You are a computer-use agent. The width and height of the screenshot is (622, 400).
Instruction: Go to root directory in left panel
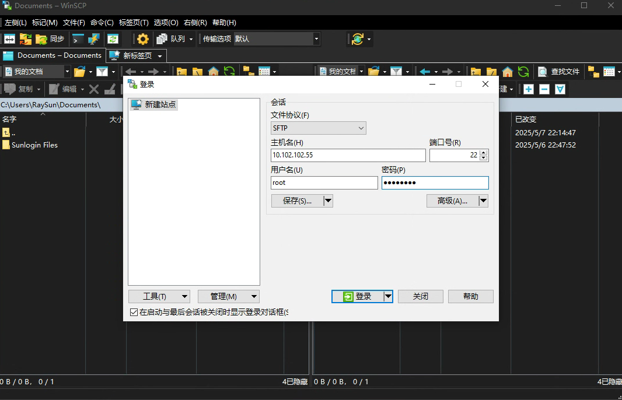click(x=198, y=72)
